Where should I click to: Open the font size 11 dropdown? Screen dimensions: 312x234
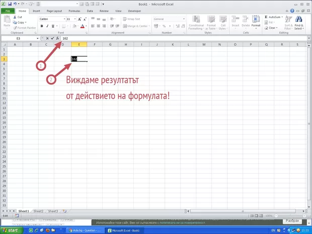point(75,19)
